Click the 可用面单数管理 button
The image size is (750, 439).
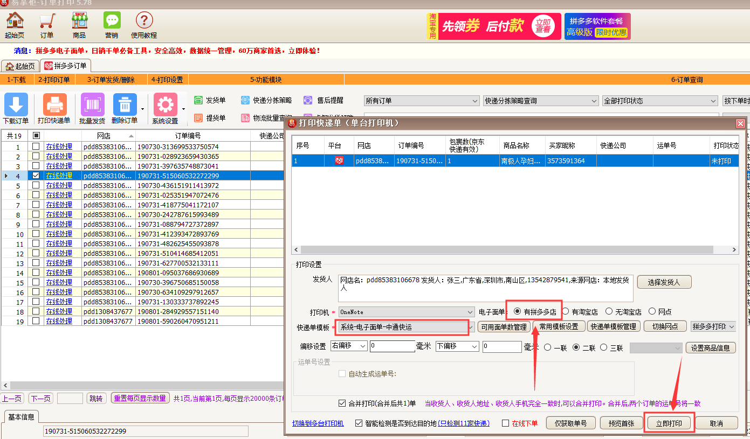tap(504, 326)
